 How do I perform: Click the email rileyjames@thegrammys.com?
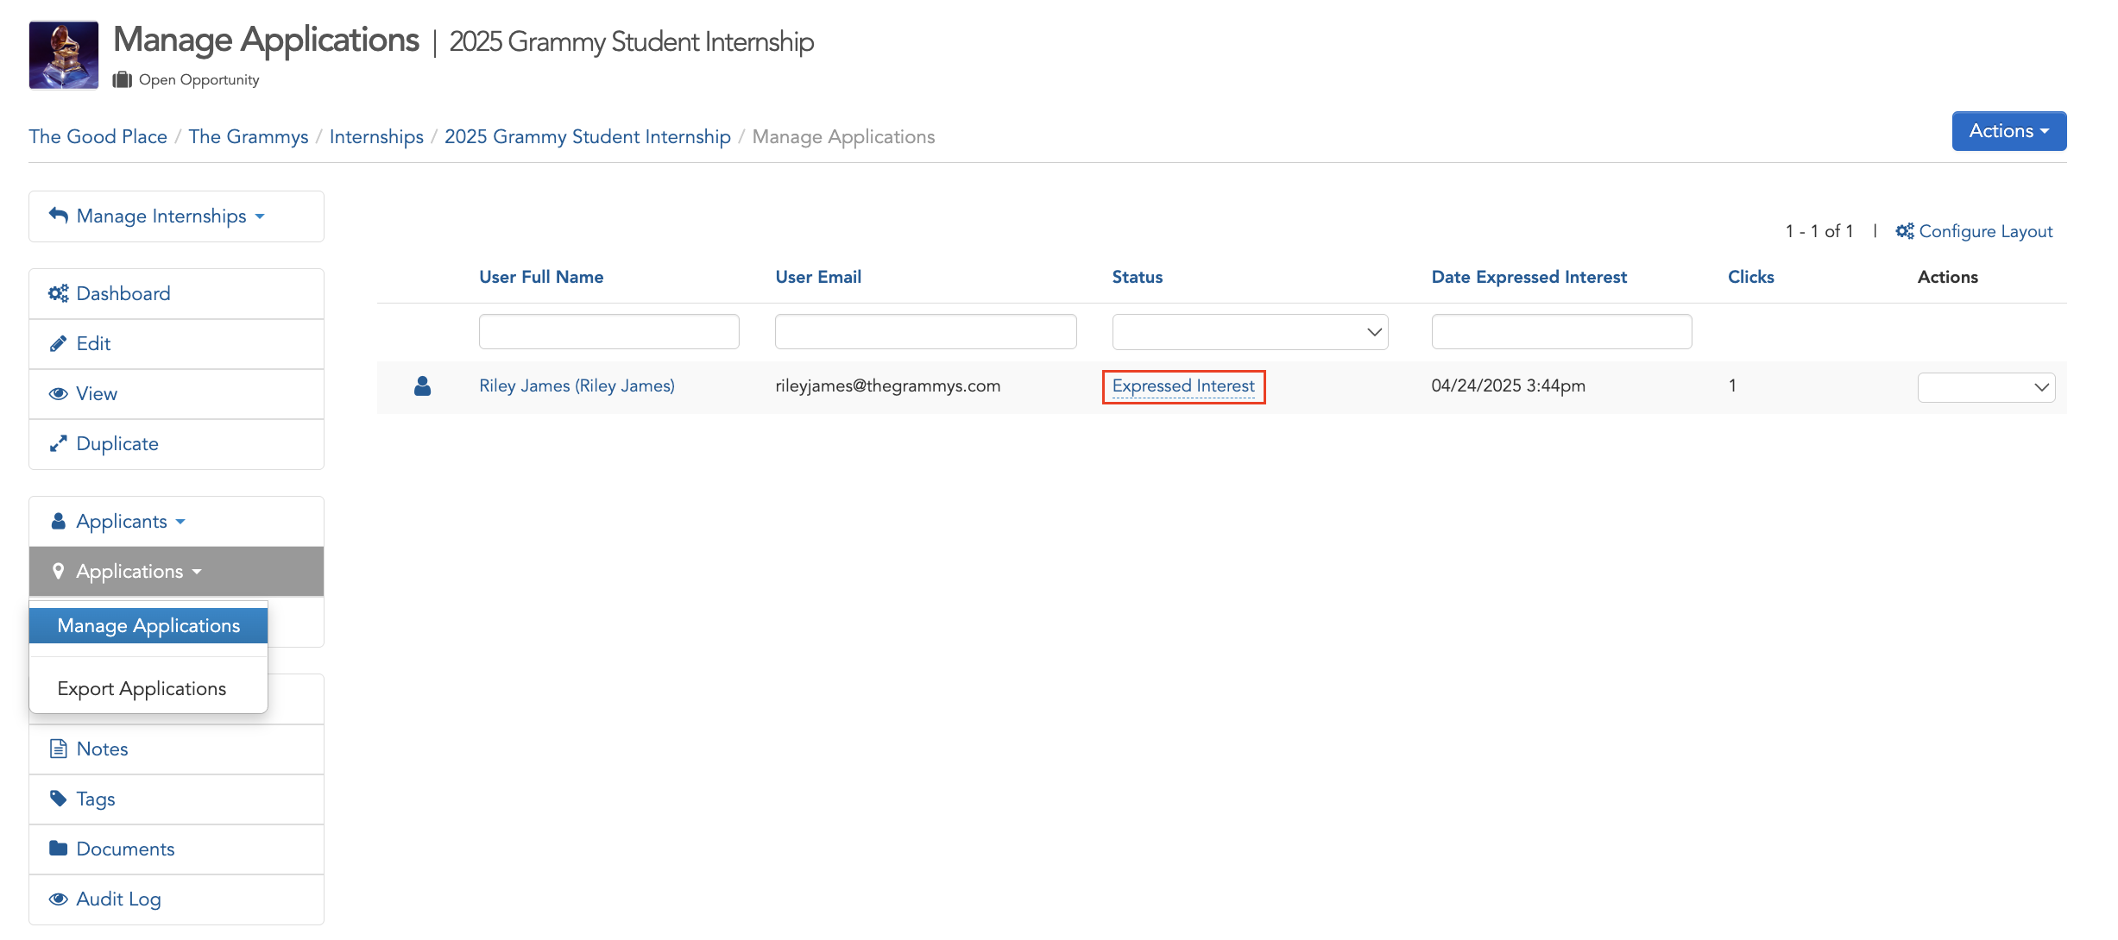click(887, 385)
